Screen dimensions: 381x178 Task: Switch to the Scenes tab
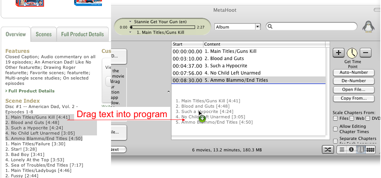tap(44, 34)
